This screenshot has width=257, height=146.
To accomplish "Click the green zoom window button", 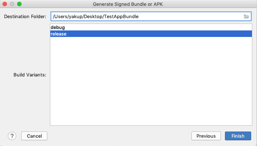I will tap(19, 4).
